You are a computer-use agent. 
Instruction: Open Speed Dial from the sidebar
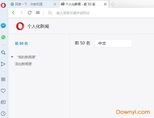(3, 79)
